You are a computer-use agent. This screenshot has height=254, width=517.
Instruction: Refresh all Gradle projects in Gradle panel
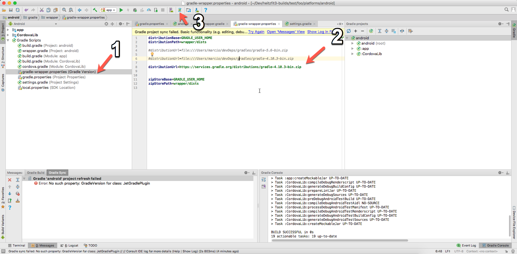tap(349, 31)
